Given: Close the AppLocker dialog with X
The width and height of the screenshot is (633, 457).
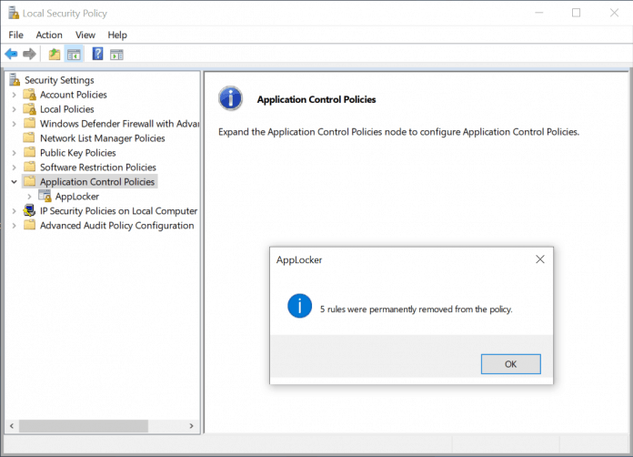Looking at the screenshot, I should click(540, 259).
